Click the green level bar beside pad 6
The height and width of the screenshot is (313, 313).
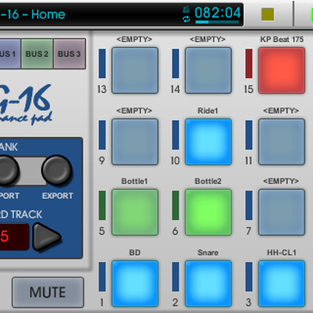175,205
